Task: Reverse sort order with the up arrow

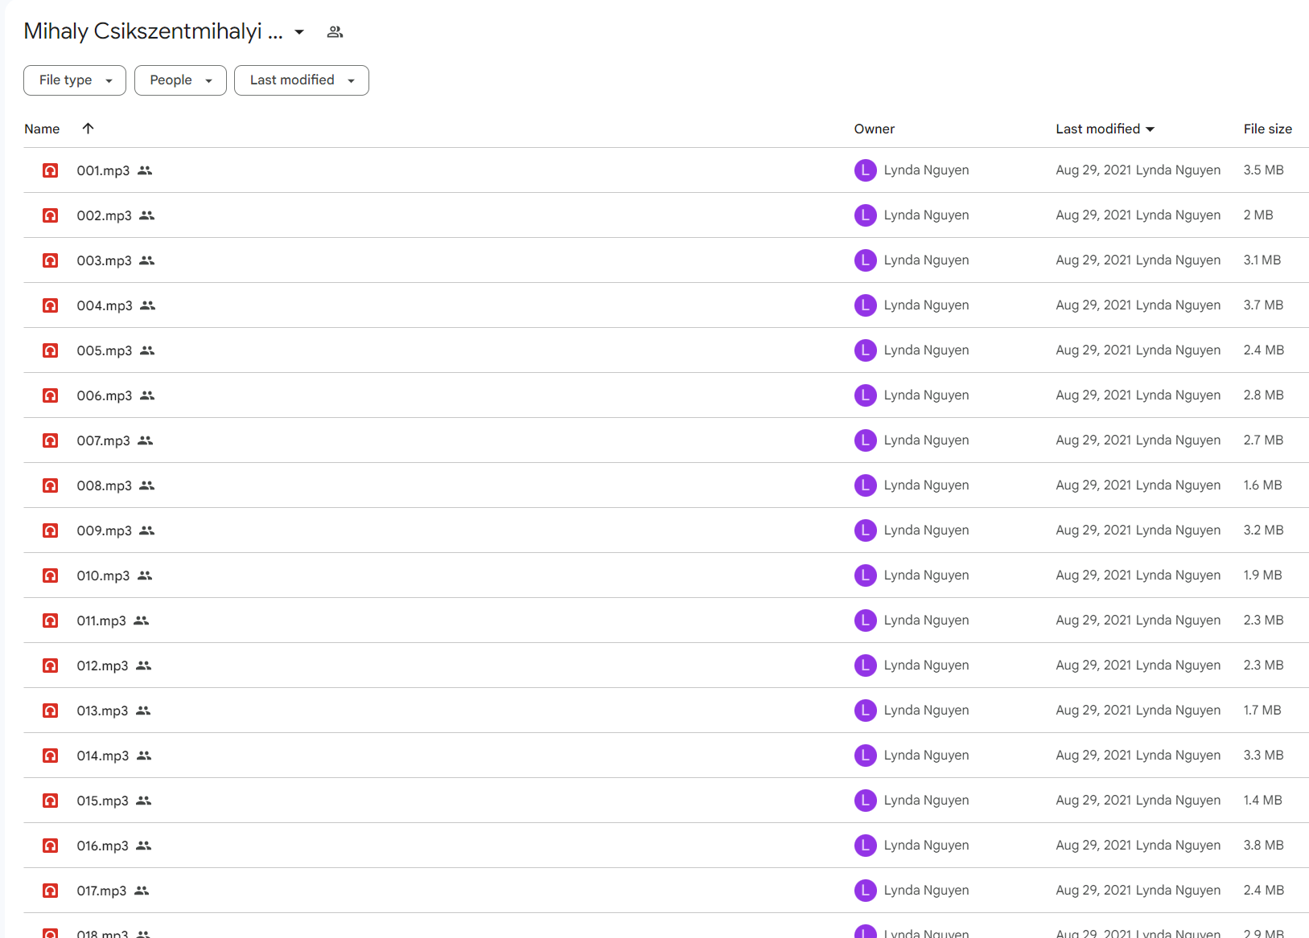Action: click(89, 129)
